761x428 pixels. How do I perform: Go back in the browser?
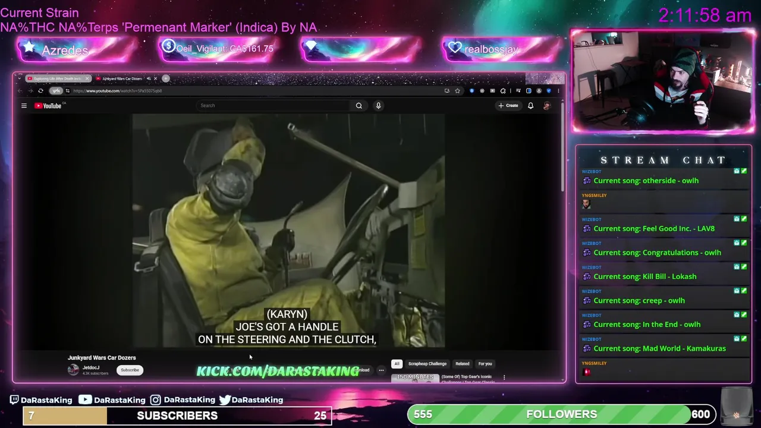tap(20, 90)
